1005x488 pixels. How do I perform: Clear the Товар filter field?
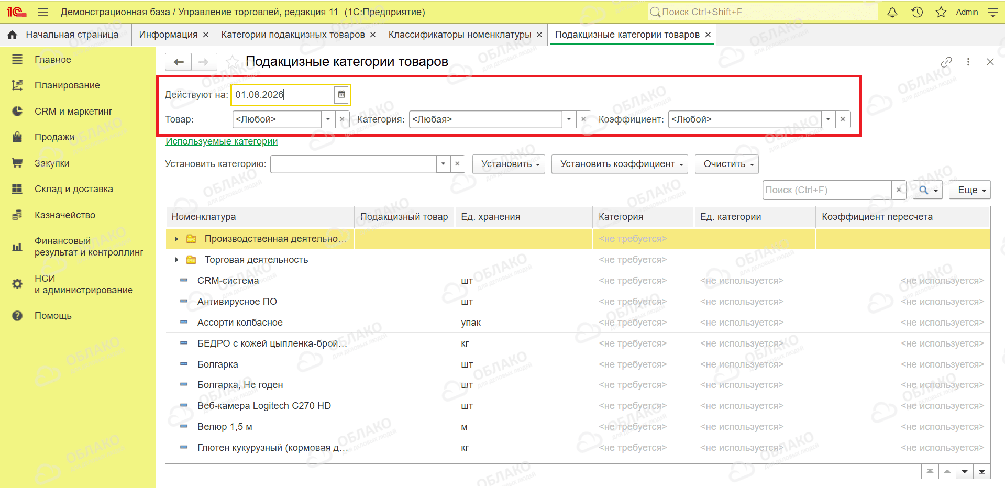tap(342, 119)
